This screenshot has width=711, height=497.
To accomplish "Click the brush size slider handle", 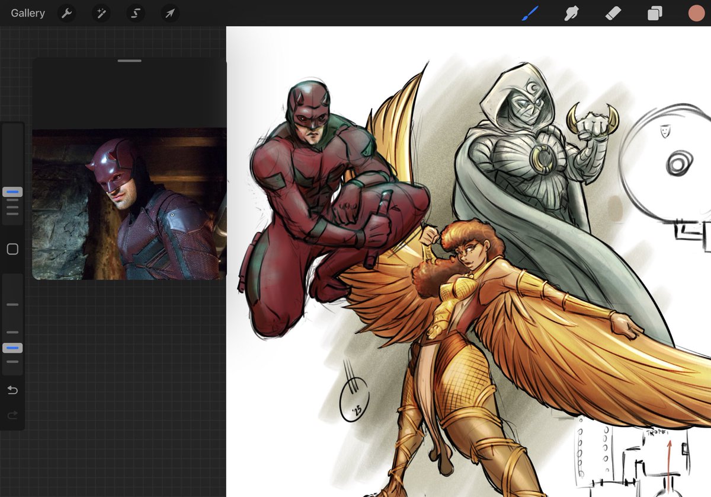I will click(12, 192).
